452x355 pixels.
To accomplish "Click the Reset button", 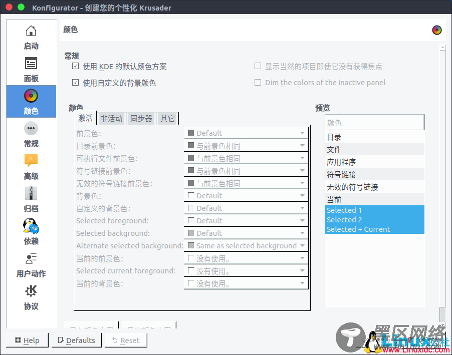I will click(126, 340).
